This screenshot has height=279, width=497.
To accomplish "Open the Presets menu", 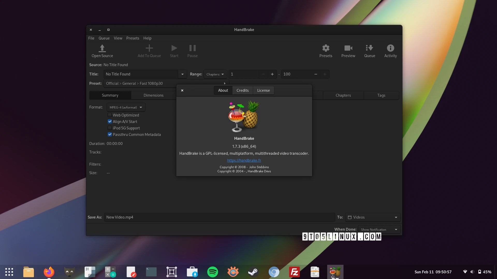I will (133, 38).
